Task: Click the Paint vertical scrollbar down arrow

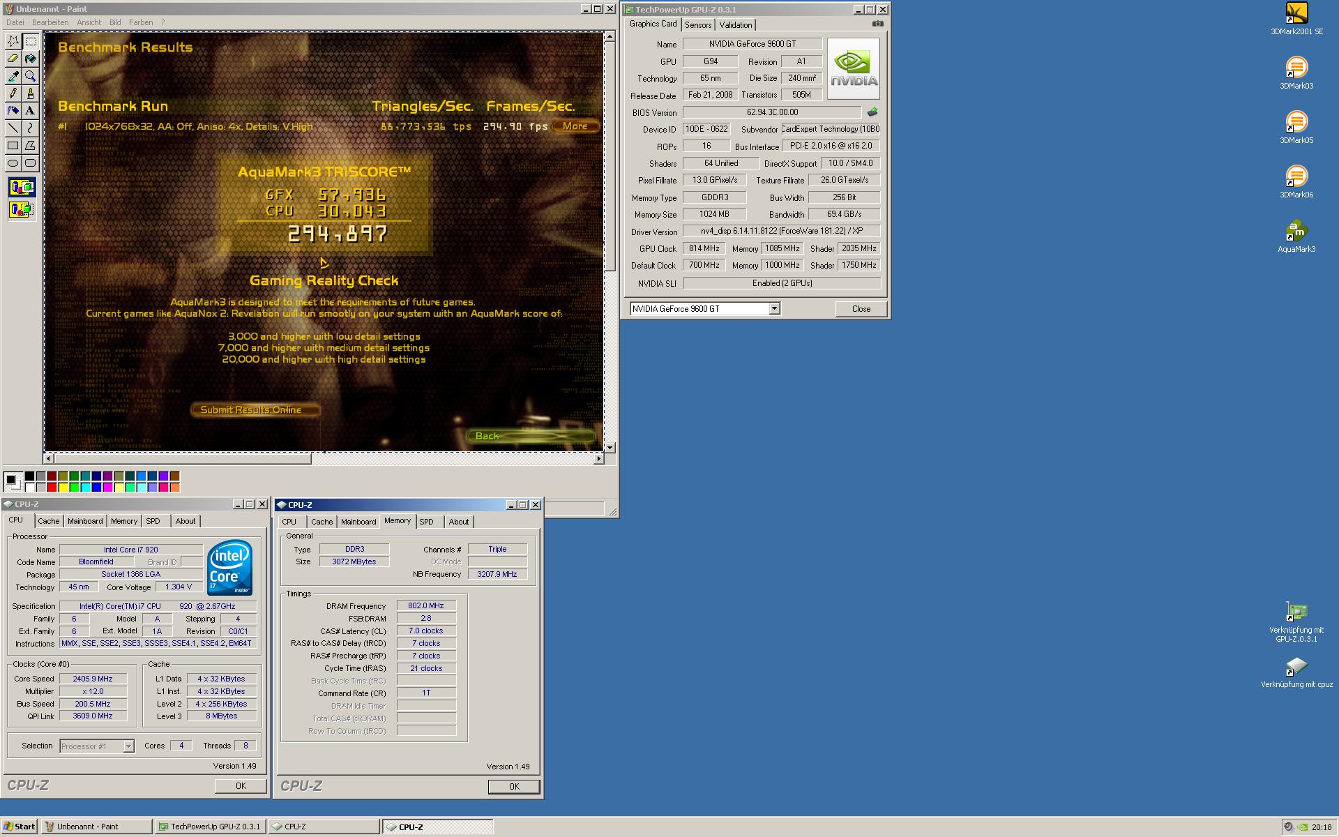Action: tap(610, 448)
